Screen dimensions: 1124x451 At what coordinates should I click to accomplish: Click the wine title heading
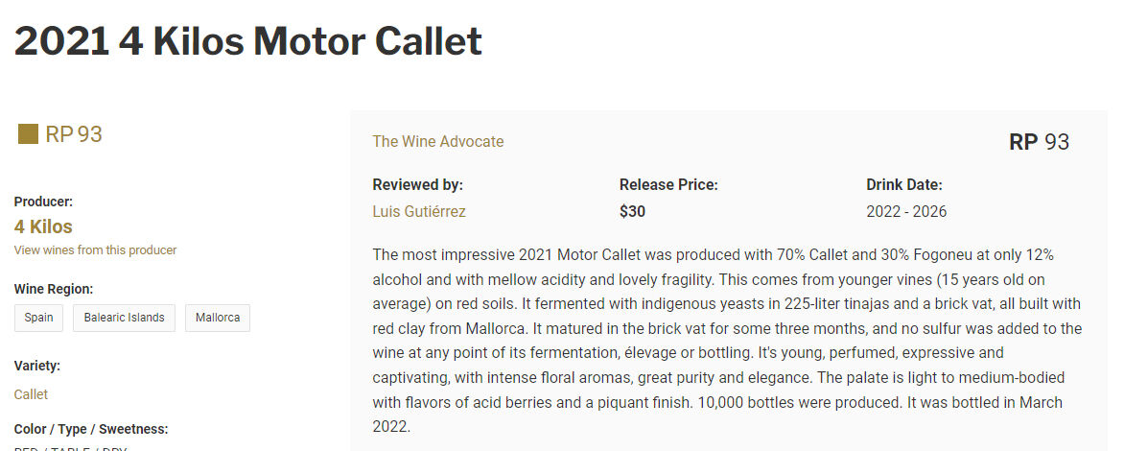(x=247, y=41)
